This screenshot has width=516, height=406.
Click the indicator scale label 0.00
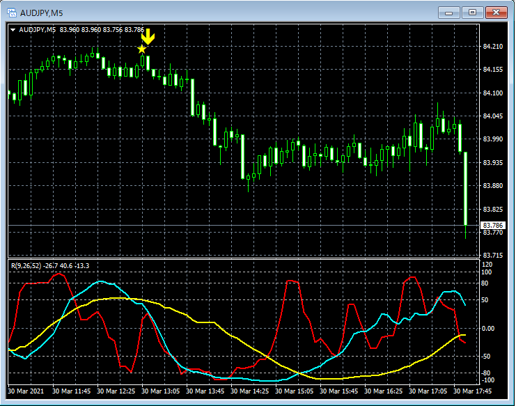pyautogui.click(x=487, y=329)
